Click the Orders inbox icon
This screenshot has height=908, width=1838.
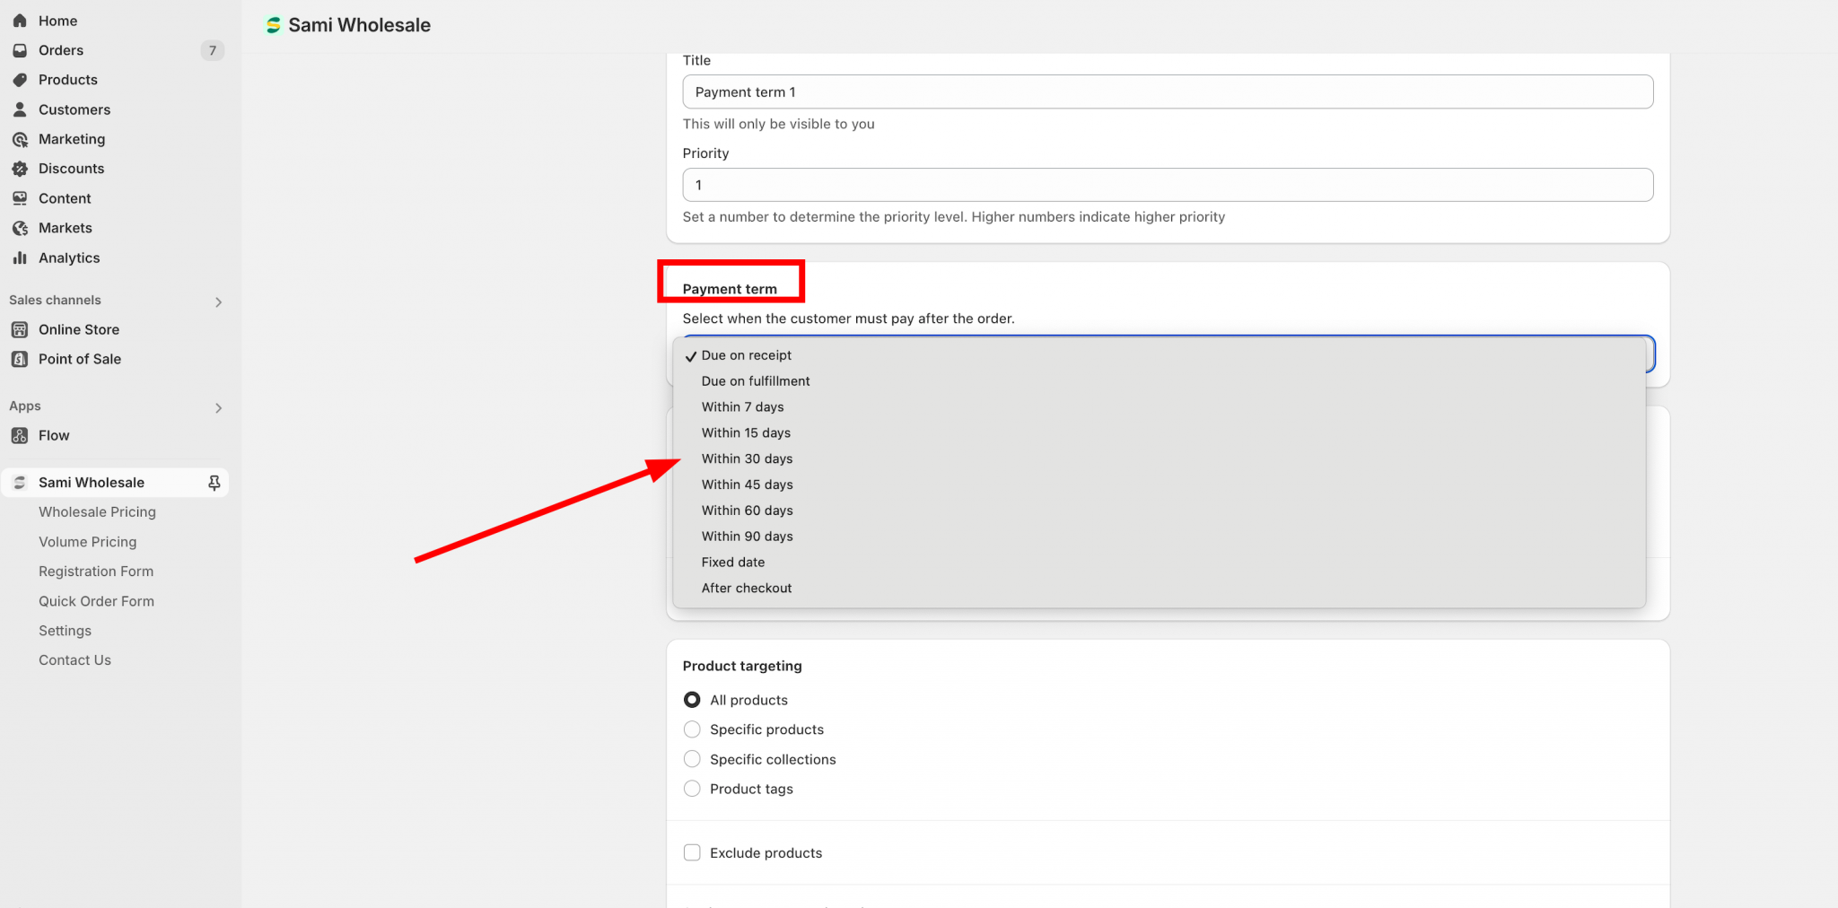click(20, 50)
